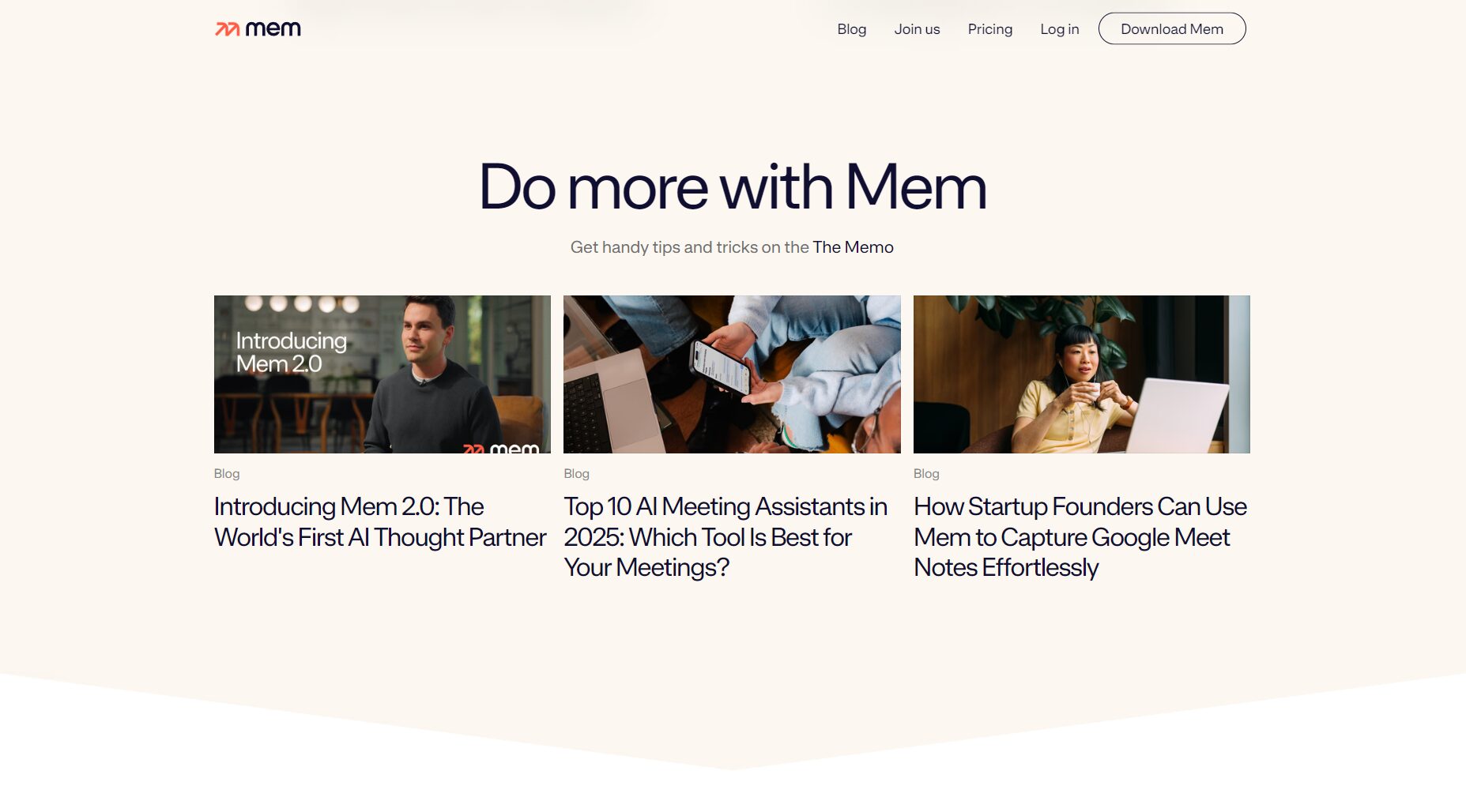Click the mem wordmark in the header
Screen dimensions: 1466x786
click(273, 29)
